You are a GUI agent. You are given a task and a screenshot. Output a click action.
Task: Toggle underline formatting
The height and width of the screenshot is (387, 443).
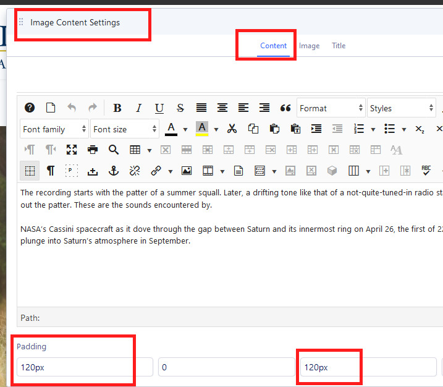(159, 108)
